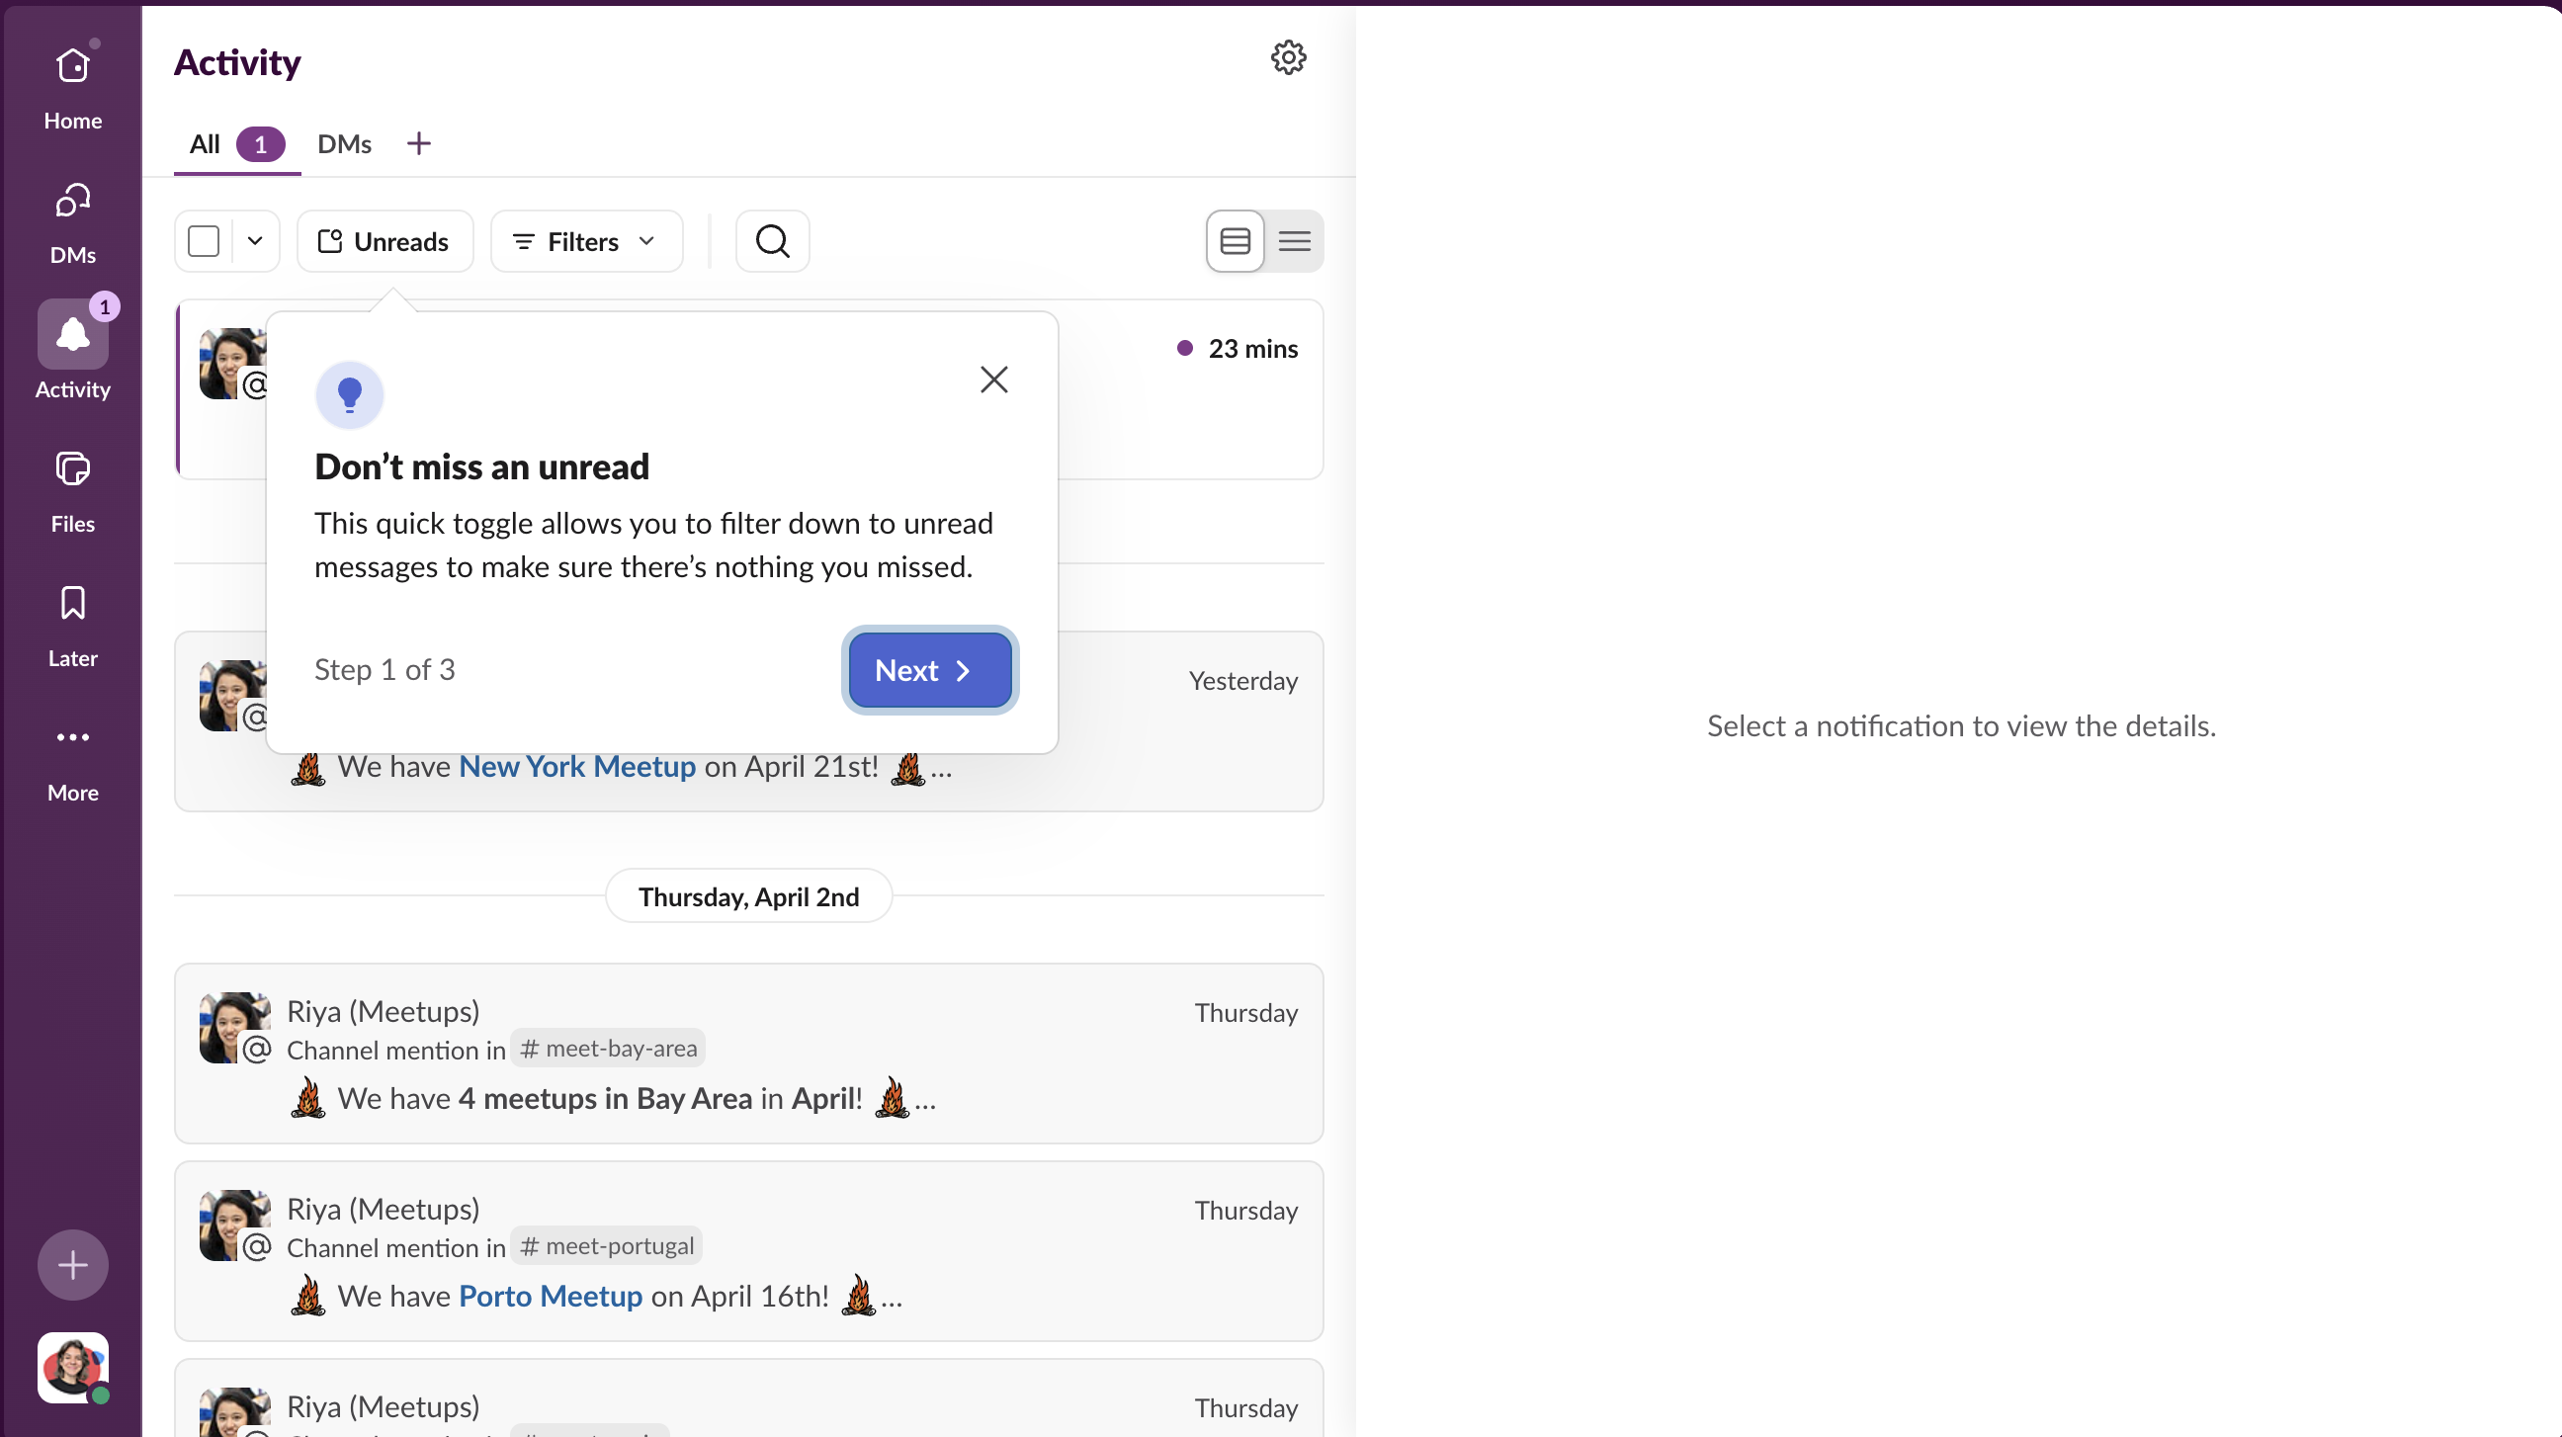Select the All notifications tab
The height and width of the screenshot is (1437, 2562).
[205, 143]
